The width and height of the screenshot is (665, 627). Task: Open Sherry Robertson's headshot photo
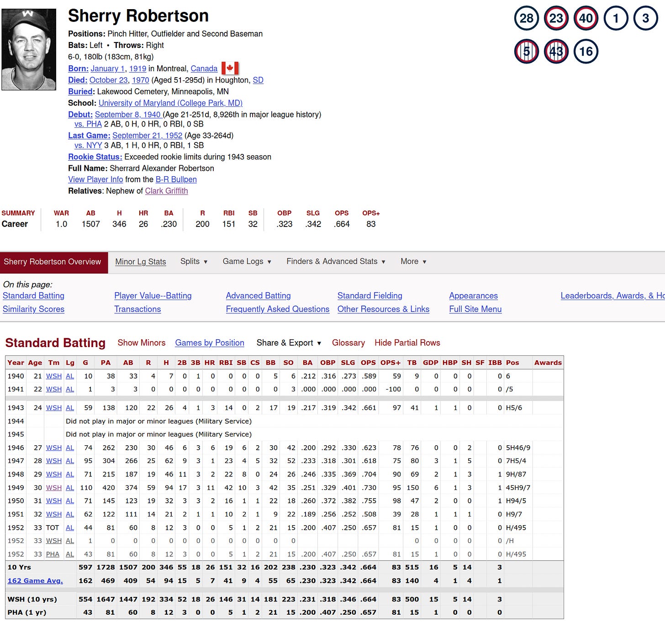(29, 49)
